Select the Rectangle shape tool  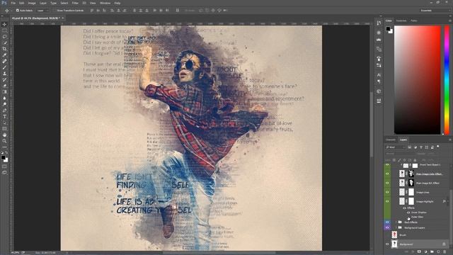(4, 129)
